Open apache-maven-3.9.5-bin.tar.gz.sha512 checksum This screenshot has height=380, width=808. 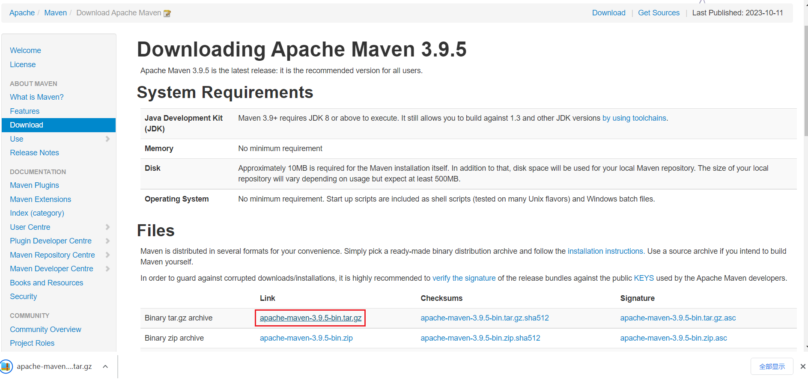(x=485, y=318)
